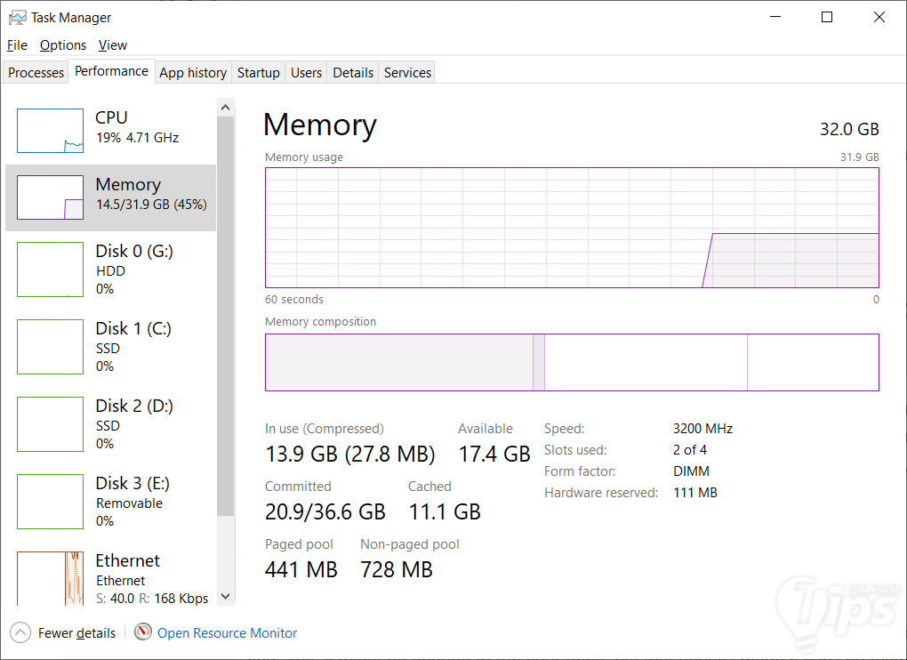
Task: Open the Options menu
Action: tap(63, 45)
